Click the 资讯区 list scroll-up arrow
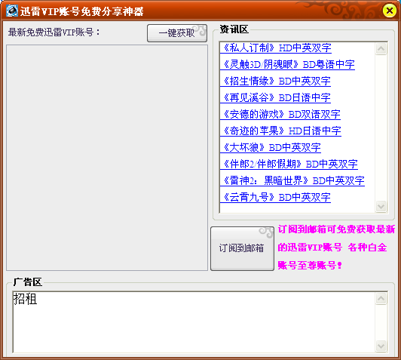The height and width of the screenshot is (360, 401). click(381, 48)
